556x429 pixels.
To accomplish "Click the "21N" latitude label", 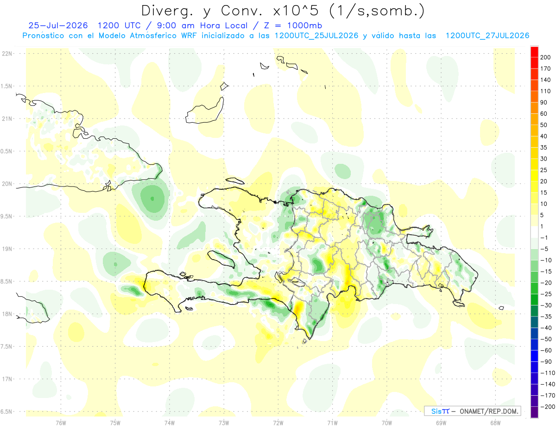I will tap(6, 119).
